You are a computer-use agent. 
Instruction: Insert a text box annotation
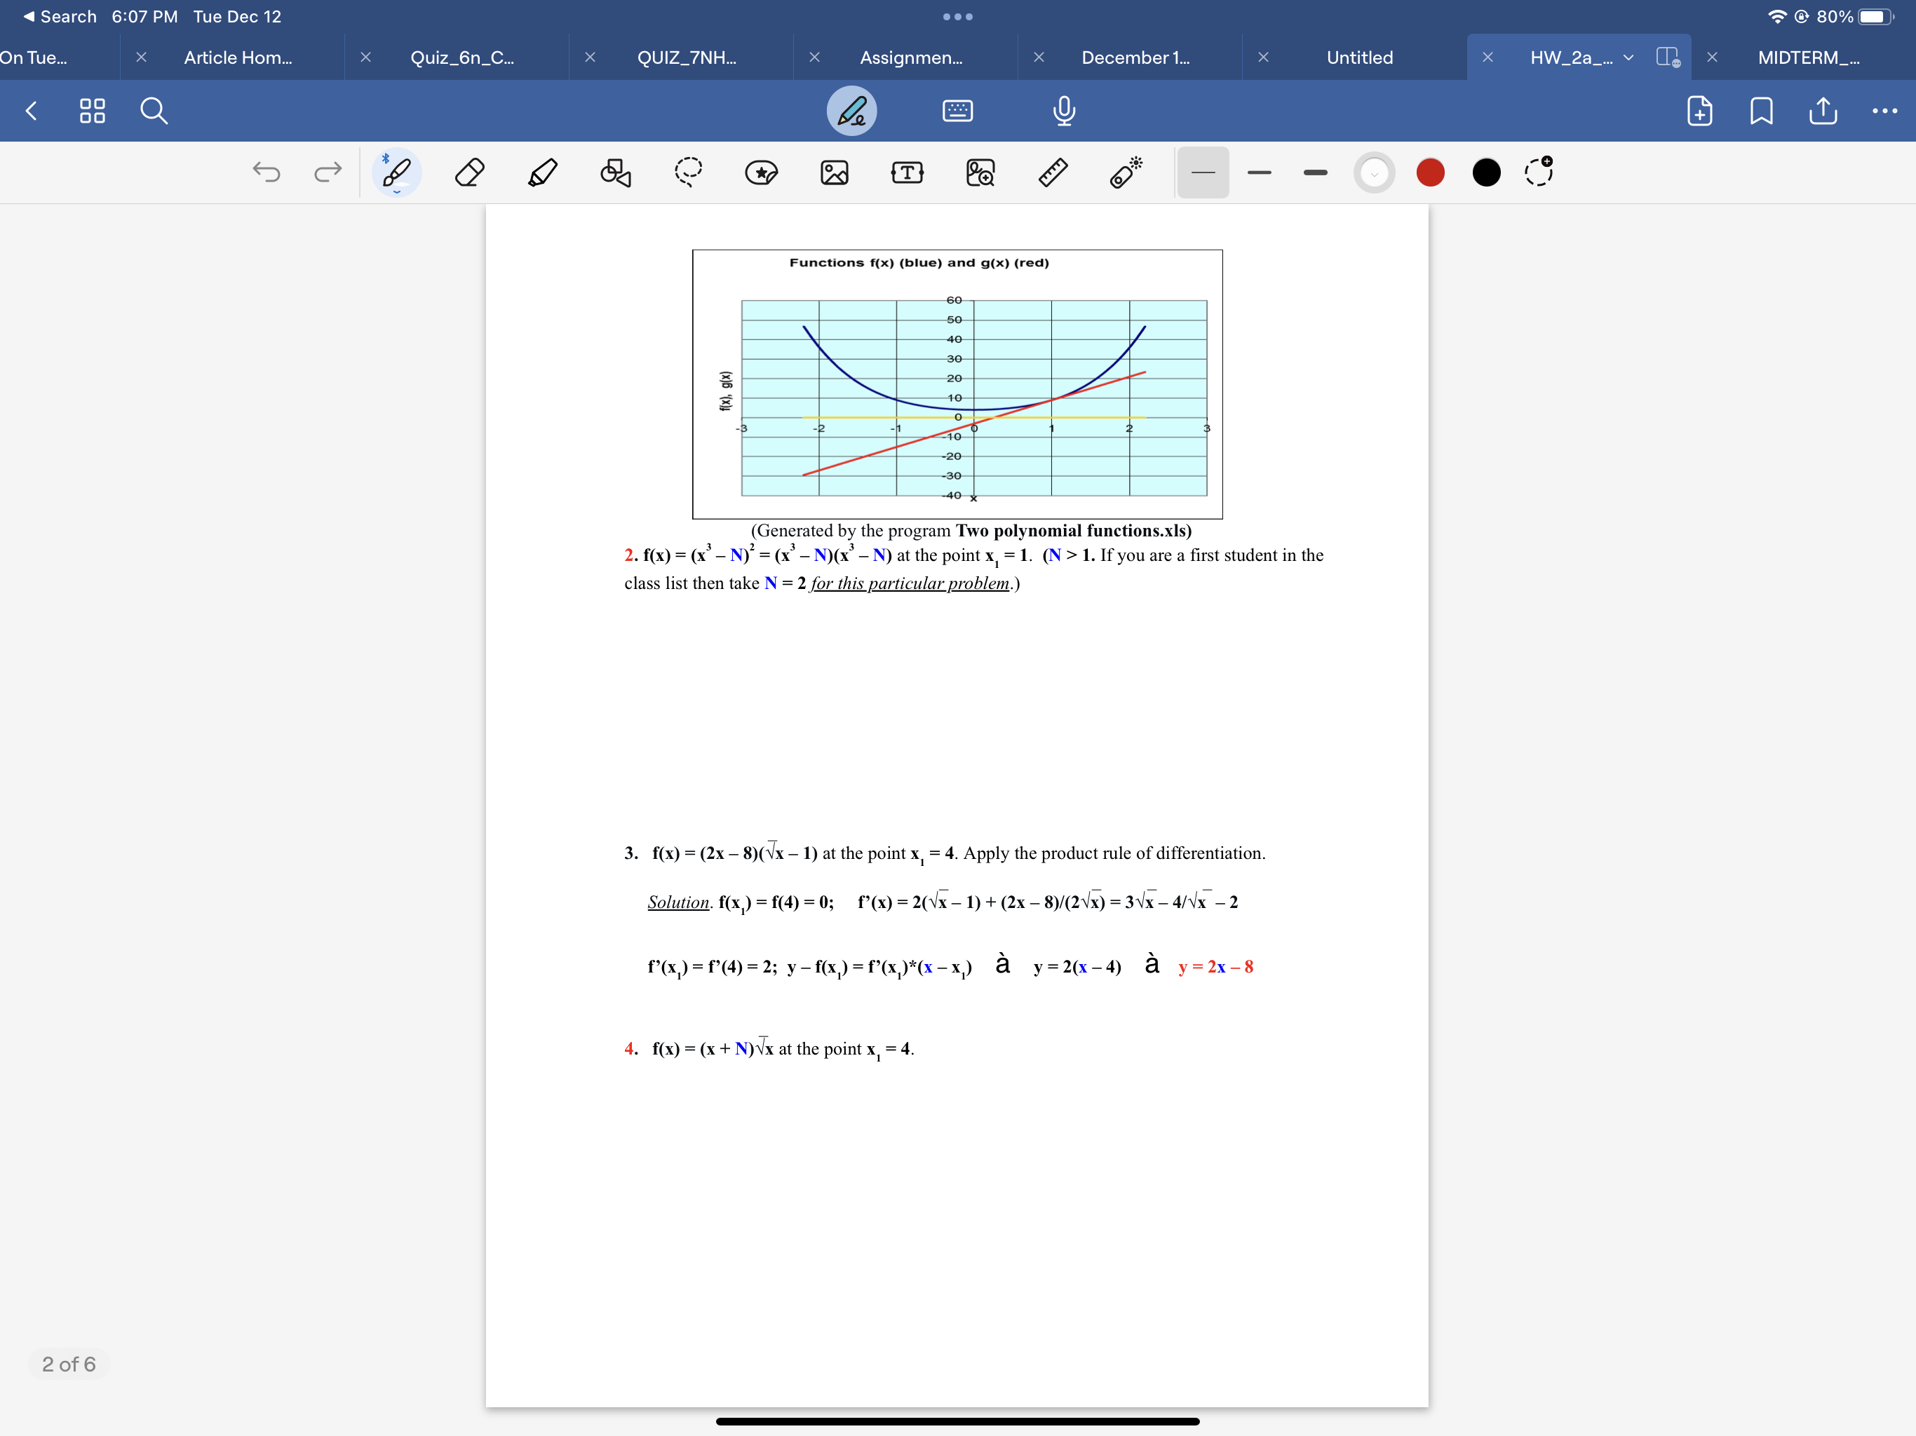coord(907,172)
